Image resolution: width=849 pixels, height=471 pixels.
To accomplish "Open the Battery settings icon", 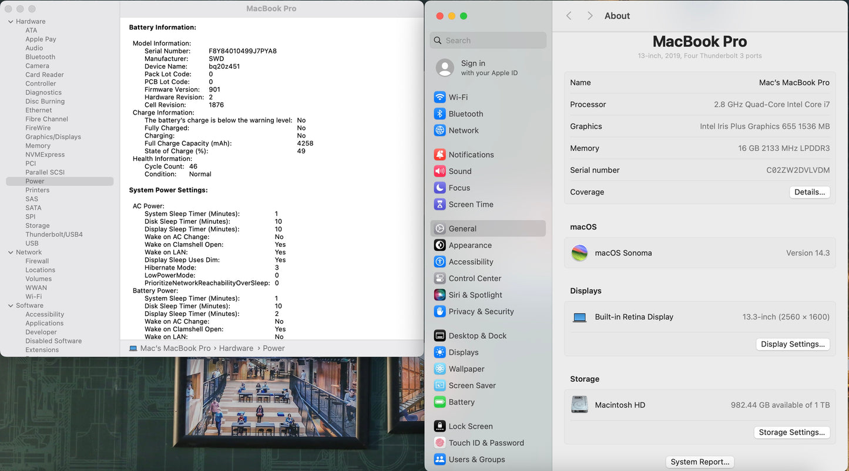I will pyautogui.click(x=439, y=402).
